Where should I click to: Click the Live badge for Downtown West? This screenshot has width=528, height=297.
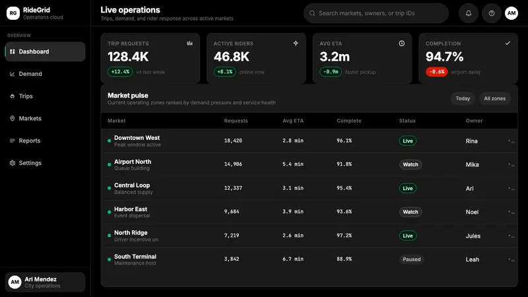click(x=408, y=141)
